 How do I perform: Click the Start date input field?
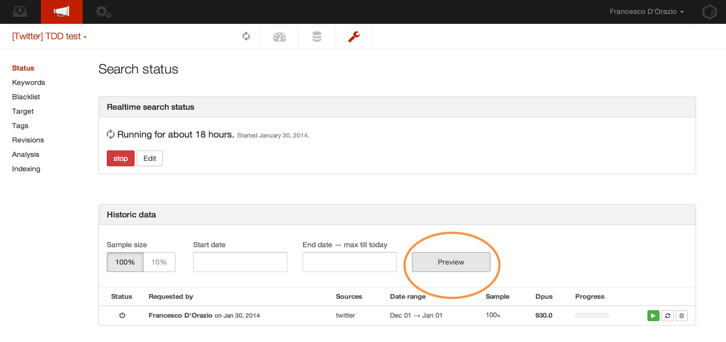tap(240, 262)
